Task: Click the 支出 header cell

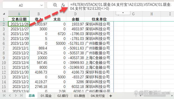Action: 57,19
